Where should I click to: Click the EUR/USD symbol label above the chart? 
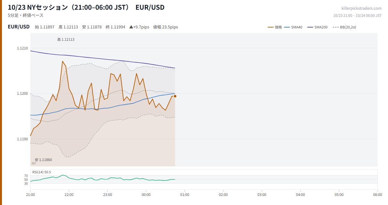tap(19, 27)
